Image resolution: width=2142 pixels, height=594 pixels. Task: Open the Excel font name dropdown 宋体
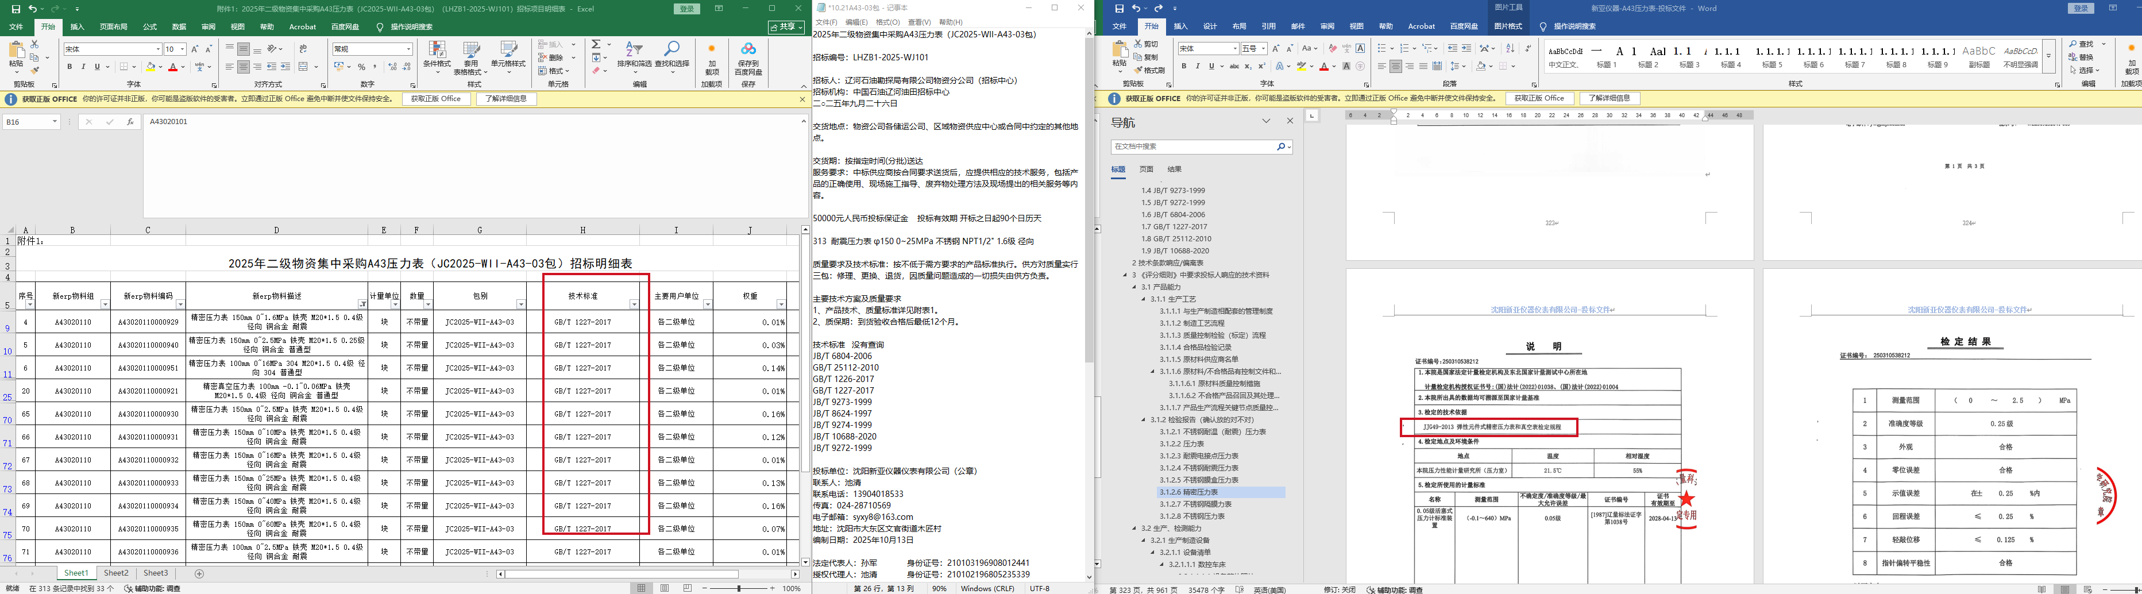click(157, 49)
